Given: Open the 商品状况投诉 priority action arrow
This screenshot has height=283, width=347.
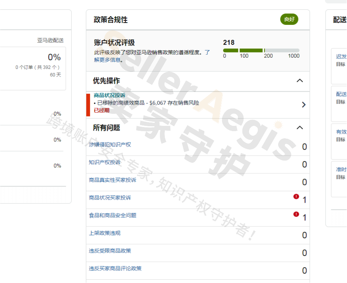Looking at the screenshot, I should coord(304,105).
